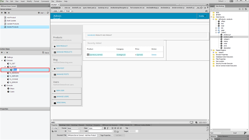Click the NEW USER link
Screen dimensions: 249x140
60,91
